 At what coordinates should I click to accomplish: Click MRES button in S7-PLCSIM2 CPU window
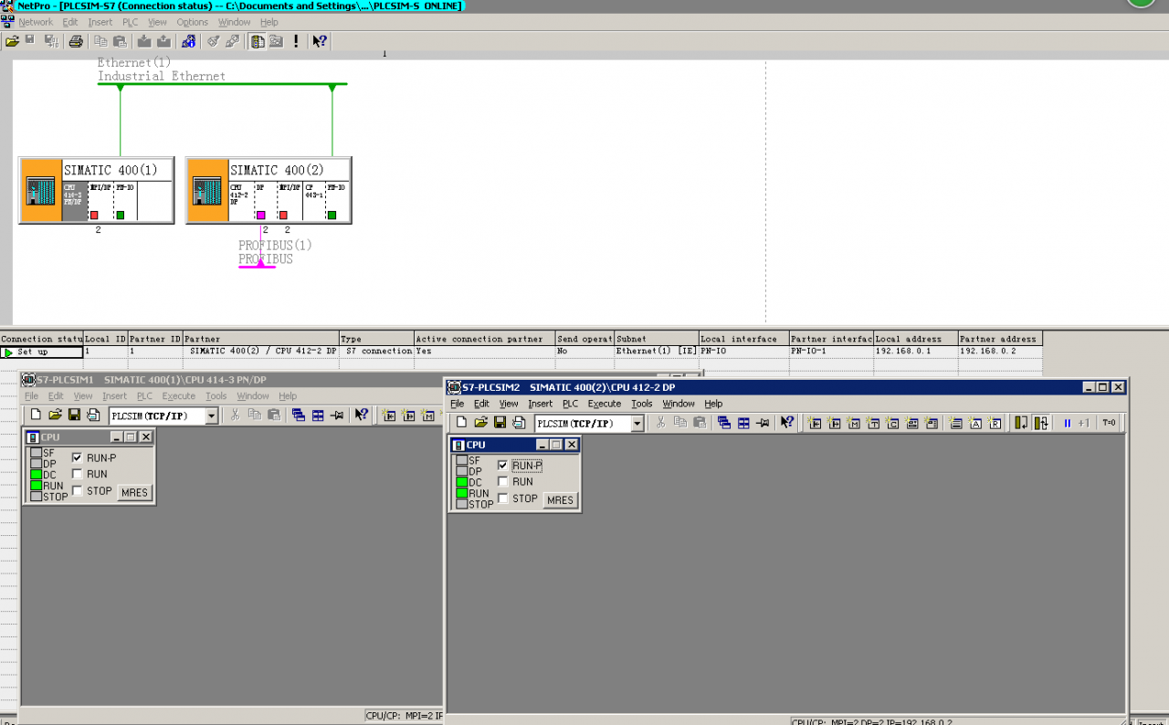[560, 499]
